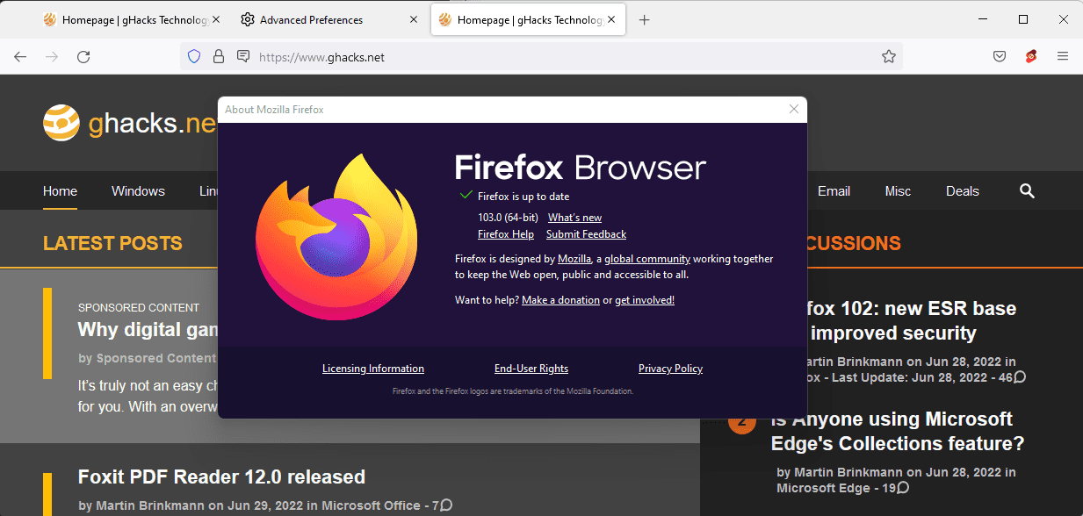Open ghacks site search with the magnifier icon
1083x516 pixels.
(1026, 190)
